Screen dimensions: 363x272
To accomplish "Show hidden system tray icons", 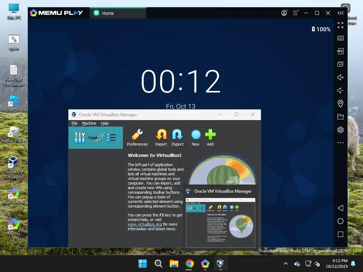I will (286, 263).
